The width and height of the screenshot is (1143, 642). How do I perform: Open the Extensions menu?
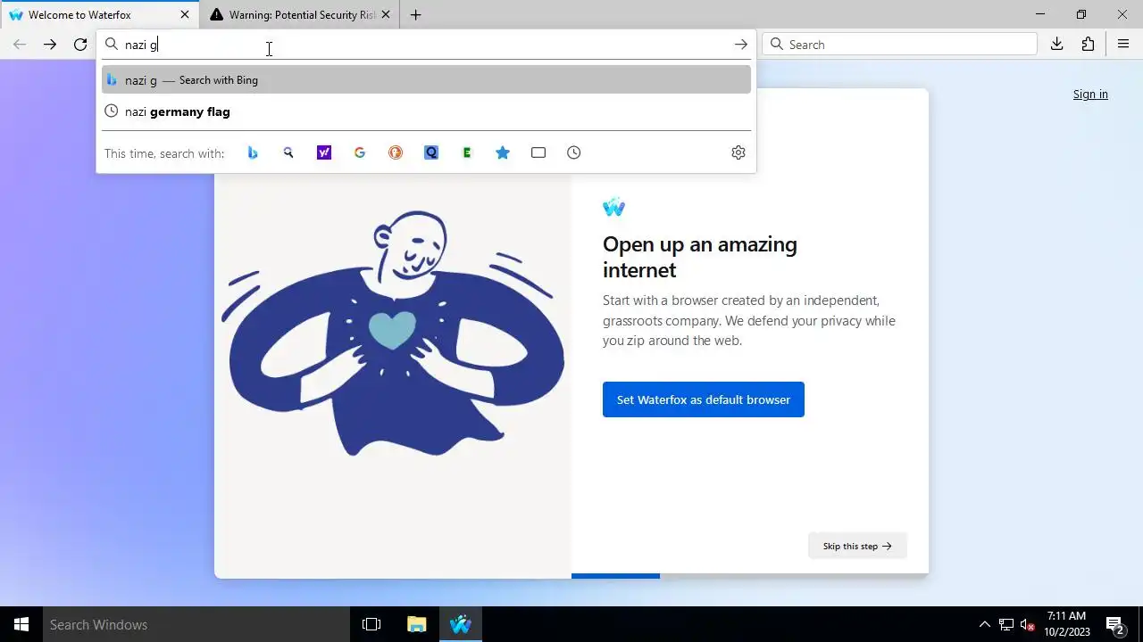click(1088, 45)
